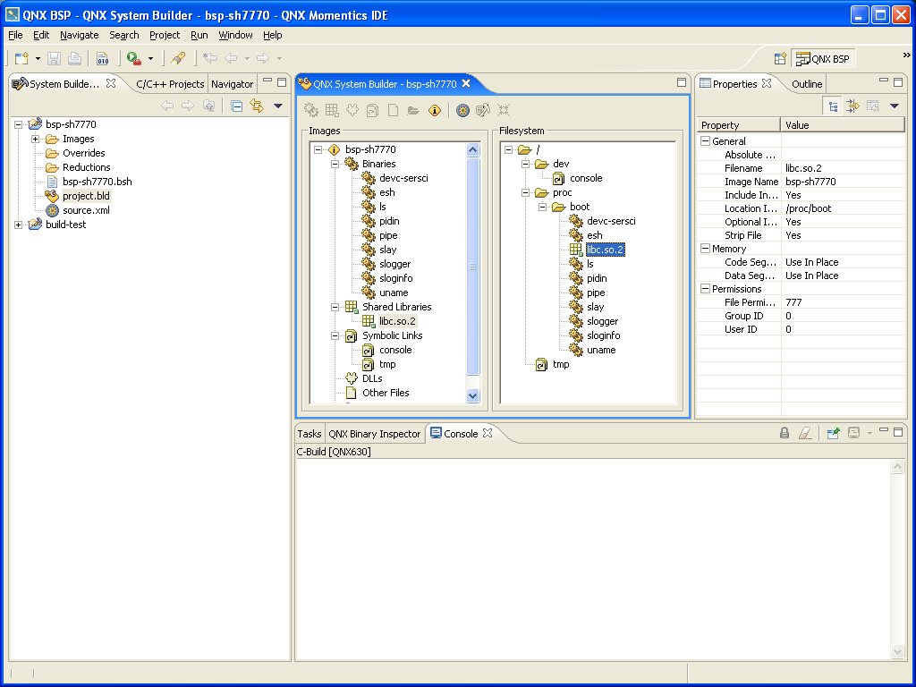Click the New wizard icon in main toolbar
Screen dimensions: 916x687
(x=21, y=58)
